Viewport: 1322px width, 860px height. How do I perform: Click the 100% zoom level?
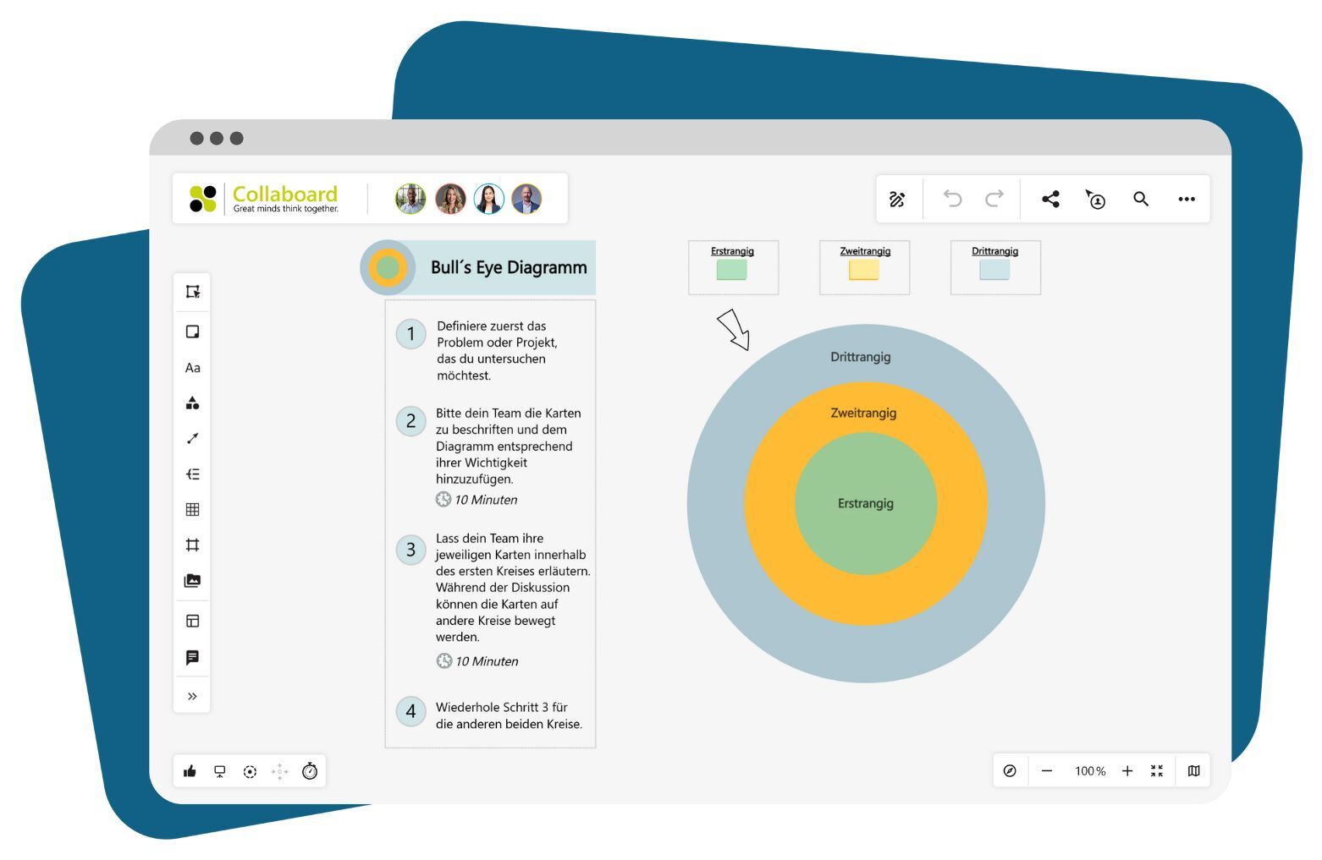pyautogui.click(x=1089, y=771)
